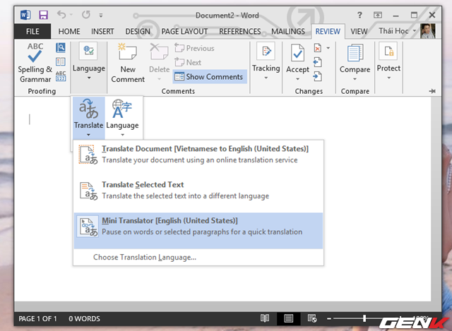Click the Translate button in Language popup

88,118
